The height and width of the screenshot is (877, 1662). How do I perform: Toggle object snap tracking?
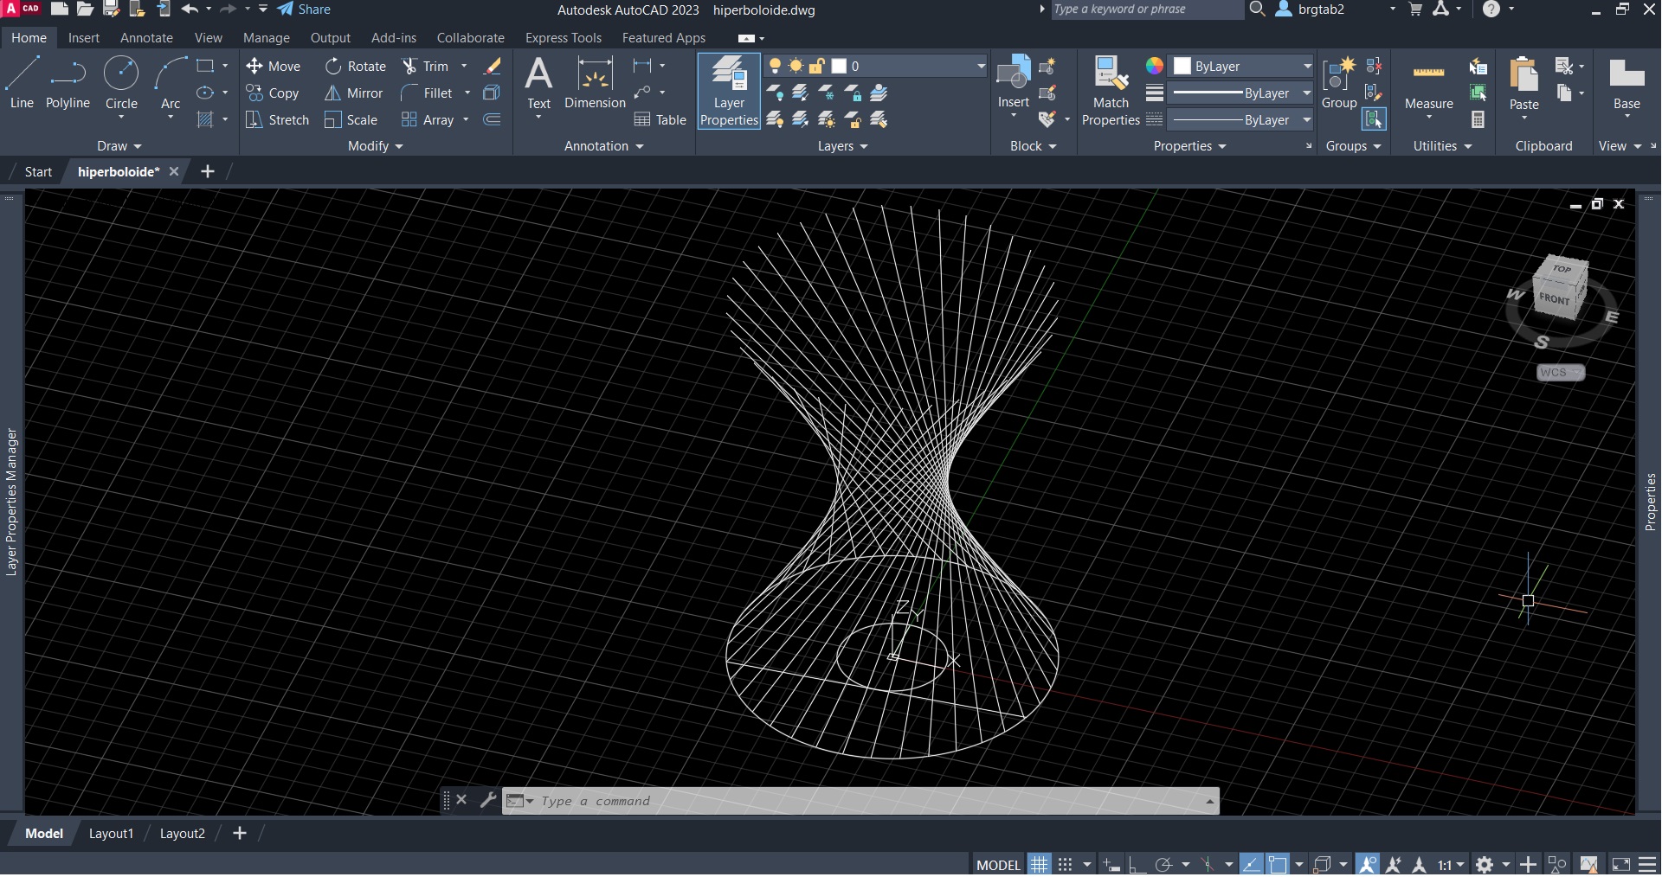[x=1251, y=864]
